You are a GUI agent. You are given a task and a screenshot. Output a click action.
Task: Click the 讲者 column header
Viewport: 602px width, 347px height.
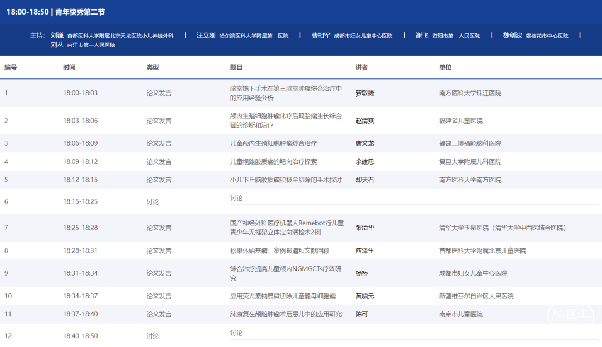click(362, 68)
